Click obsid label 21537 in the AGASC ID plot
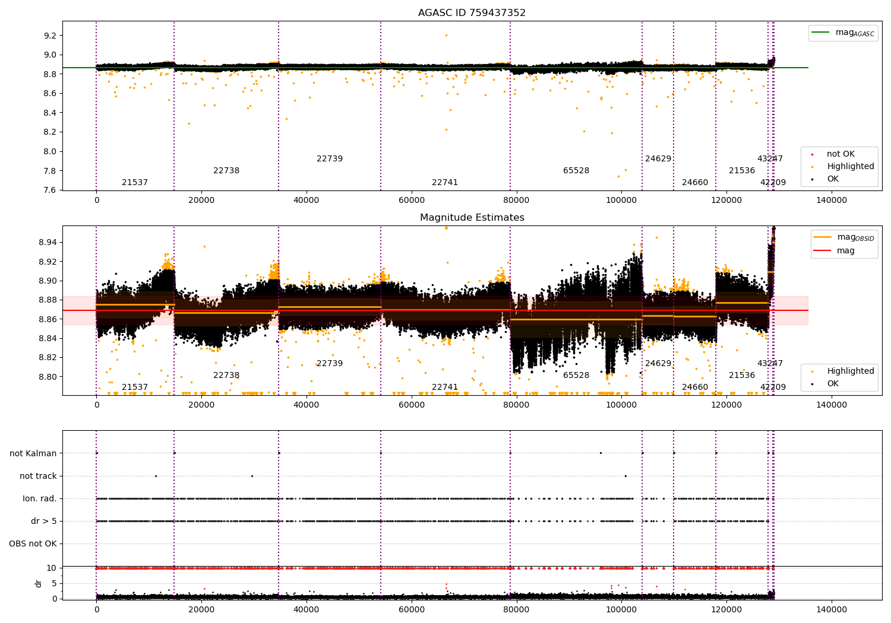Image resolution: width=891 pixels, height=623 pixels. (135, 182)
